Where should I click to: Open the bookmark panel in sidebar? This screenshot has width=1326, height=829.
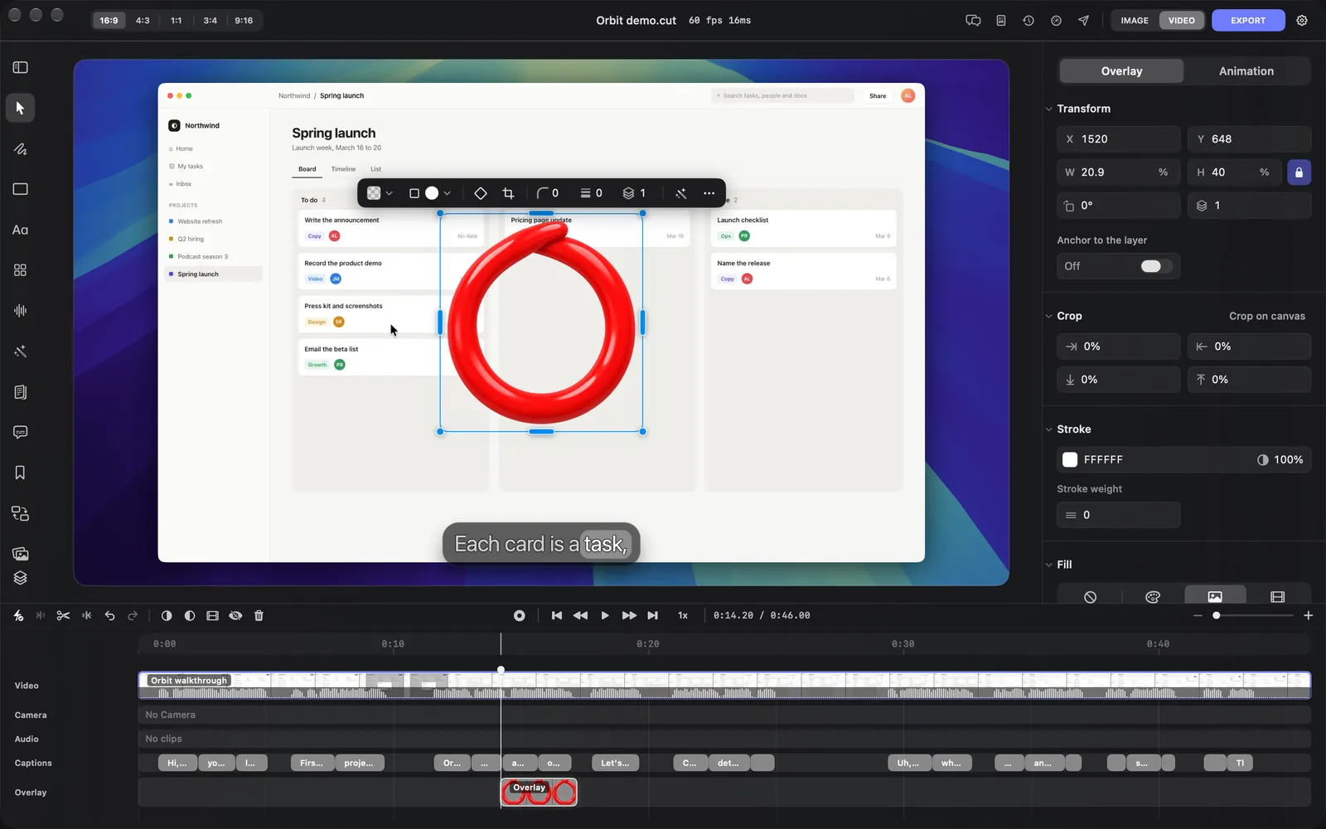pyautogui.click(x=20, y=473)
